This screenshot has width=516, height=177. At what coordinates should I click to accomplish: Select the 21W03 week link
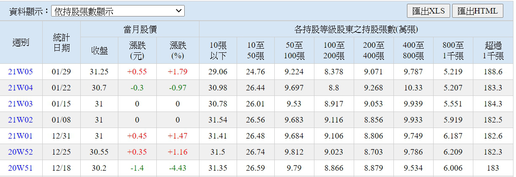[20, 104]
